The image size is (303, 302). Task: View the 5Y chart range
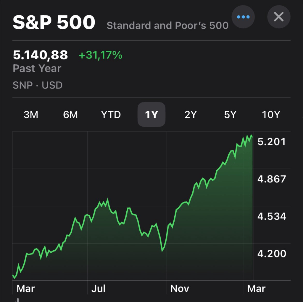pos(230,115)
